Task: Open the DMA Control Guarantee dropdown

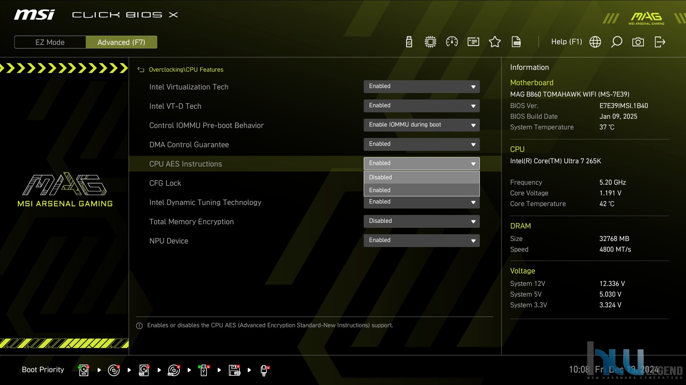Action: [421, 144]
